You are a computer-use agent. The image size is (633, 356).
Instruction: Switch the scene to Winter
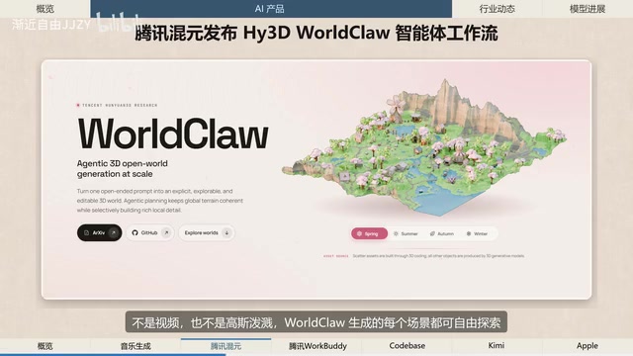[477, 233]
